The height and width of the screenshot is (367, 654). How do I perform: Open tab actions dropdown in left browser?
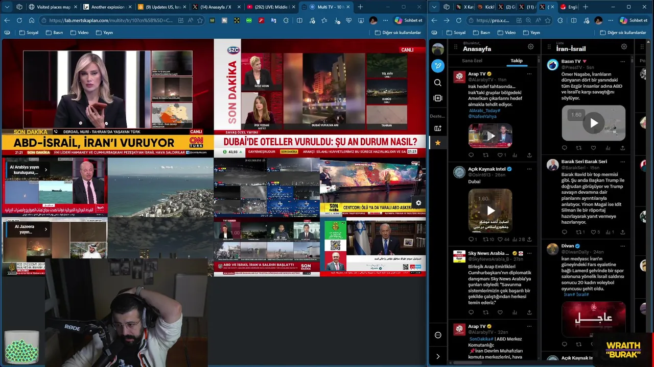coord(7,7)
